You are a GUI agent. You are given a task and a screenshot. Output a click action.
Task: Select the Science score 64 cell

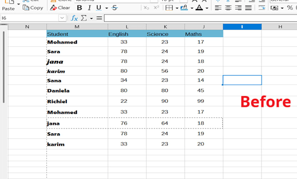coord(166,123)
